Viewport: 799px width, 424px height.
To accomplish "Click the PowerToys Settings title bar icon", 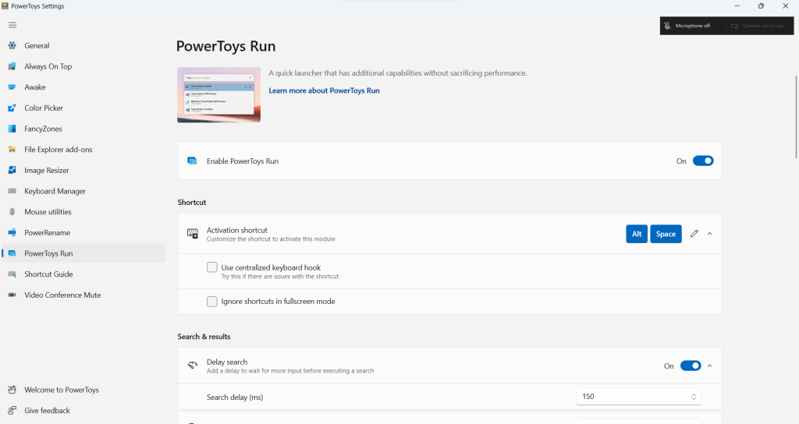I will coord(5,6).
